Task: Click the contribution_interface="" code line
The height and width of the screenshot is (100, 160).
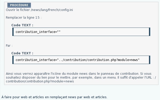Action: tap(38, 32)
